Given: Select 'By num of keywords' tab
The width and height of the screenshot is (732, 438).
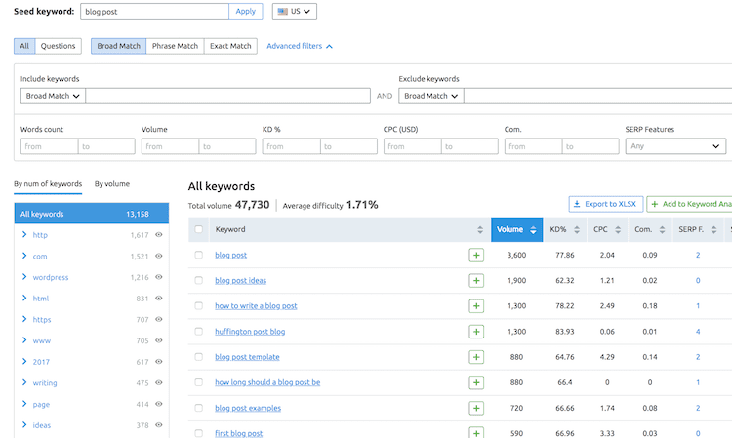Looking at the screenshot, I should 48,183.
